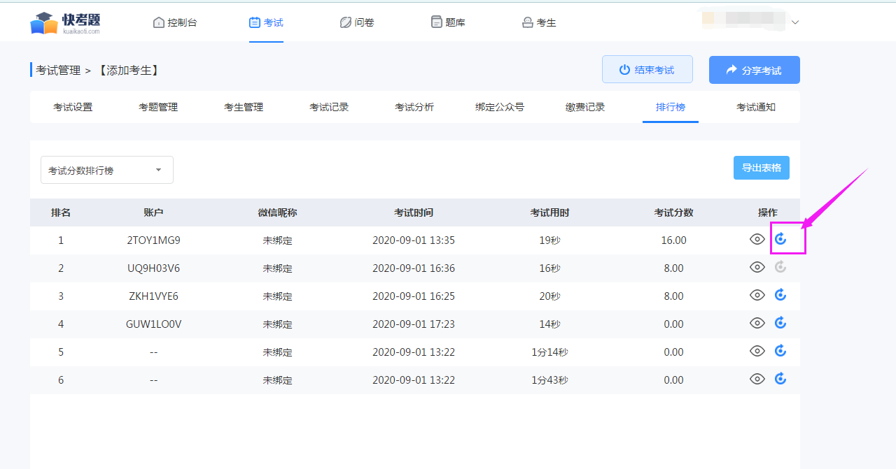Click 考试管理 in the breadcrumb
Image resolution: width=896 pixels, height=469 pixels.
(58, 70)
